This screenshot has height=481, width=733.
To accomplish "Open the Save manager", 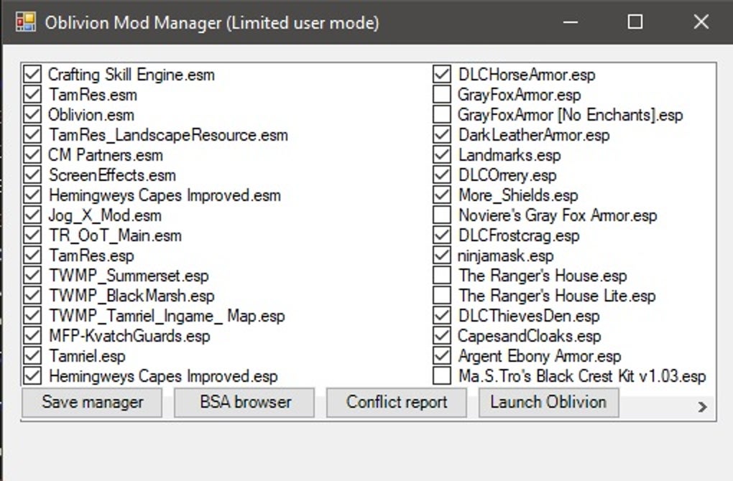I will click(92, 402).
